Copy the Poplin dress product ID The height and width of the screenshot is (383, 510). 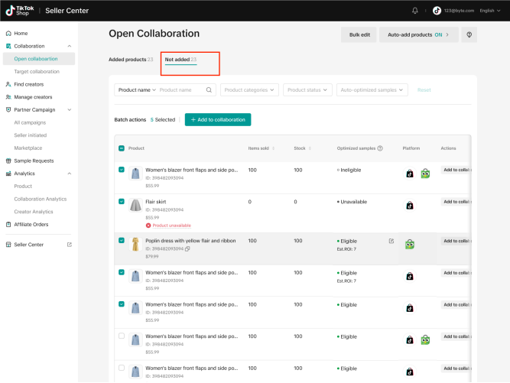click(187, 248)
